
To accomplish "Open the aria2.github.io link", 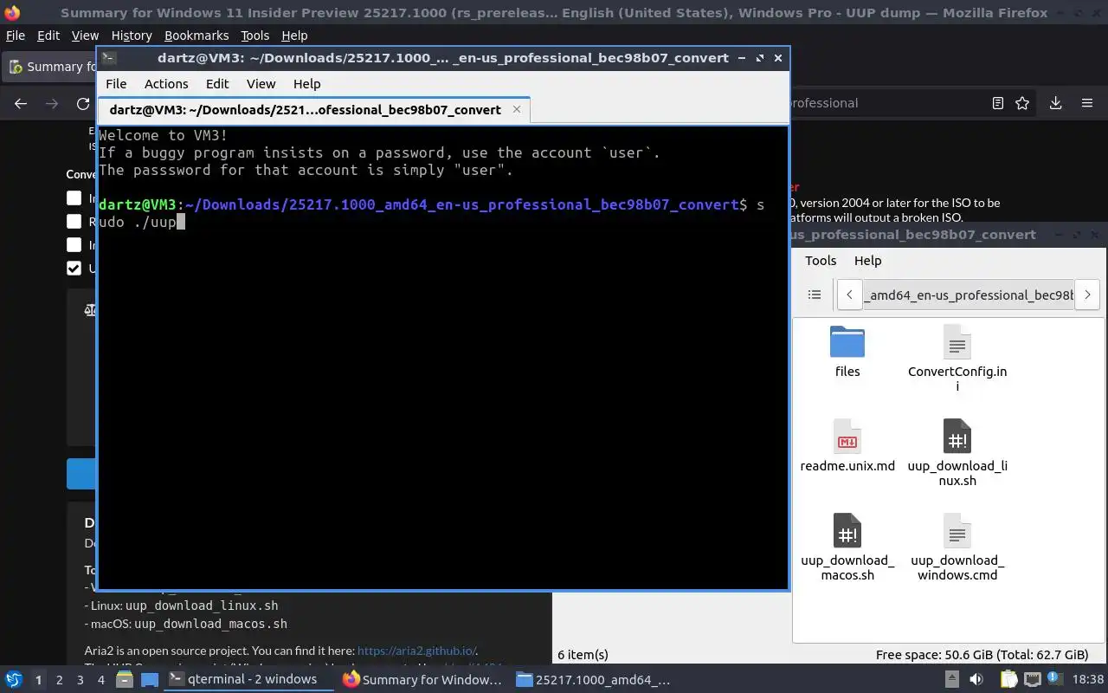I will tap(416, 651).
